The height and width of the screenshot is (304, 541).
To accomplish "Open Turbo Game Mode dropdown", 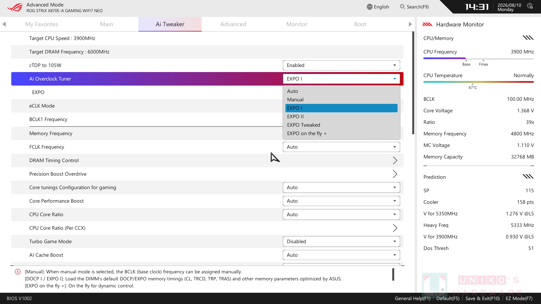I will tap(341, 242).
